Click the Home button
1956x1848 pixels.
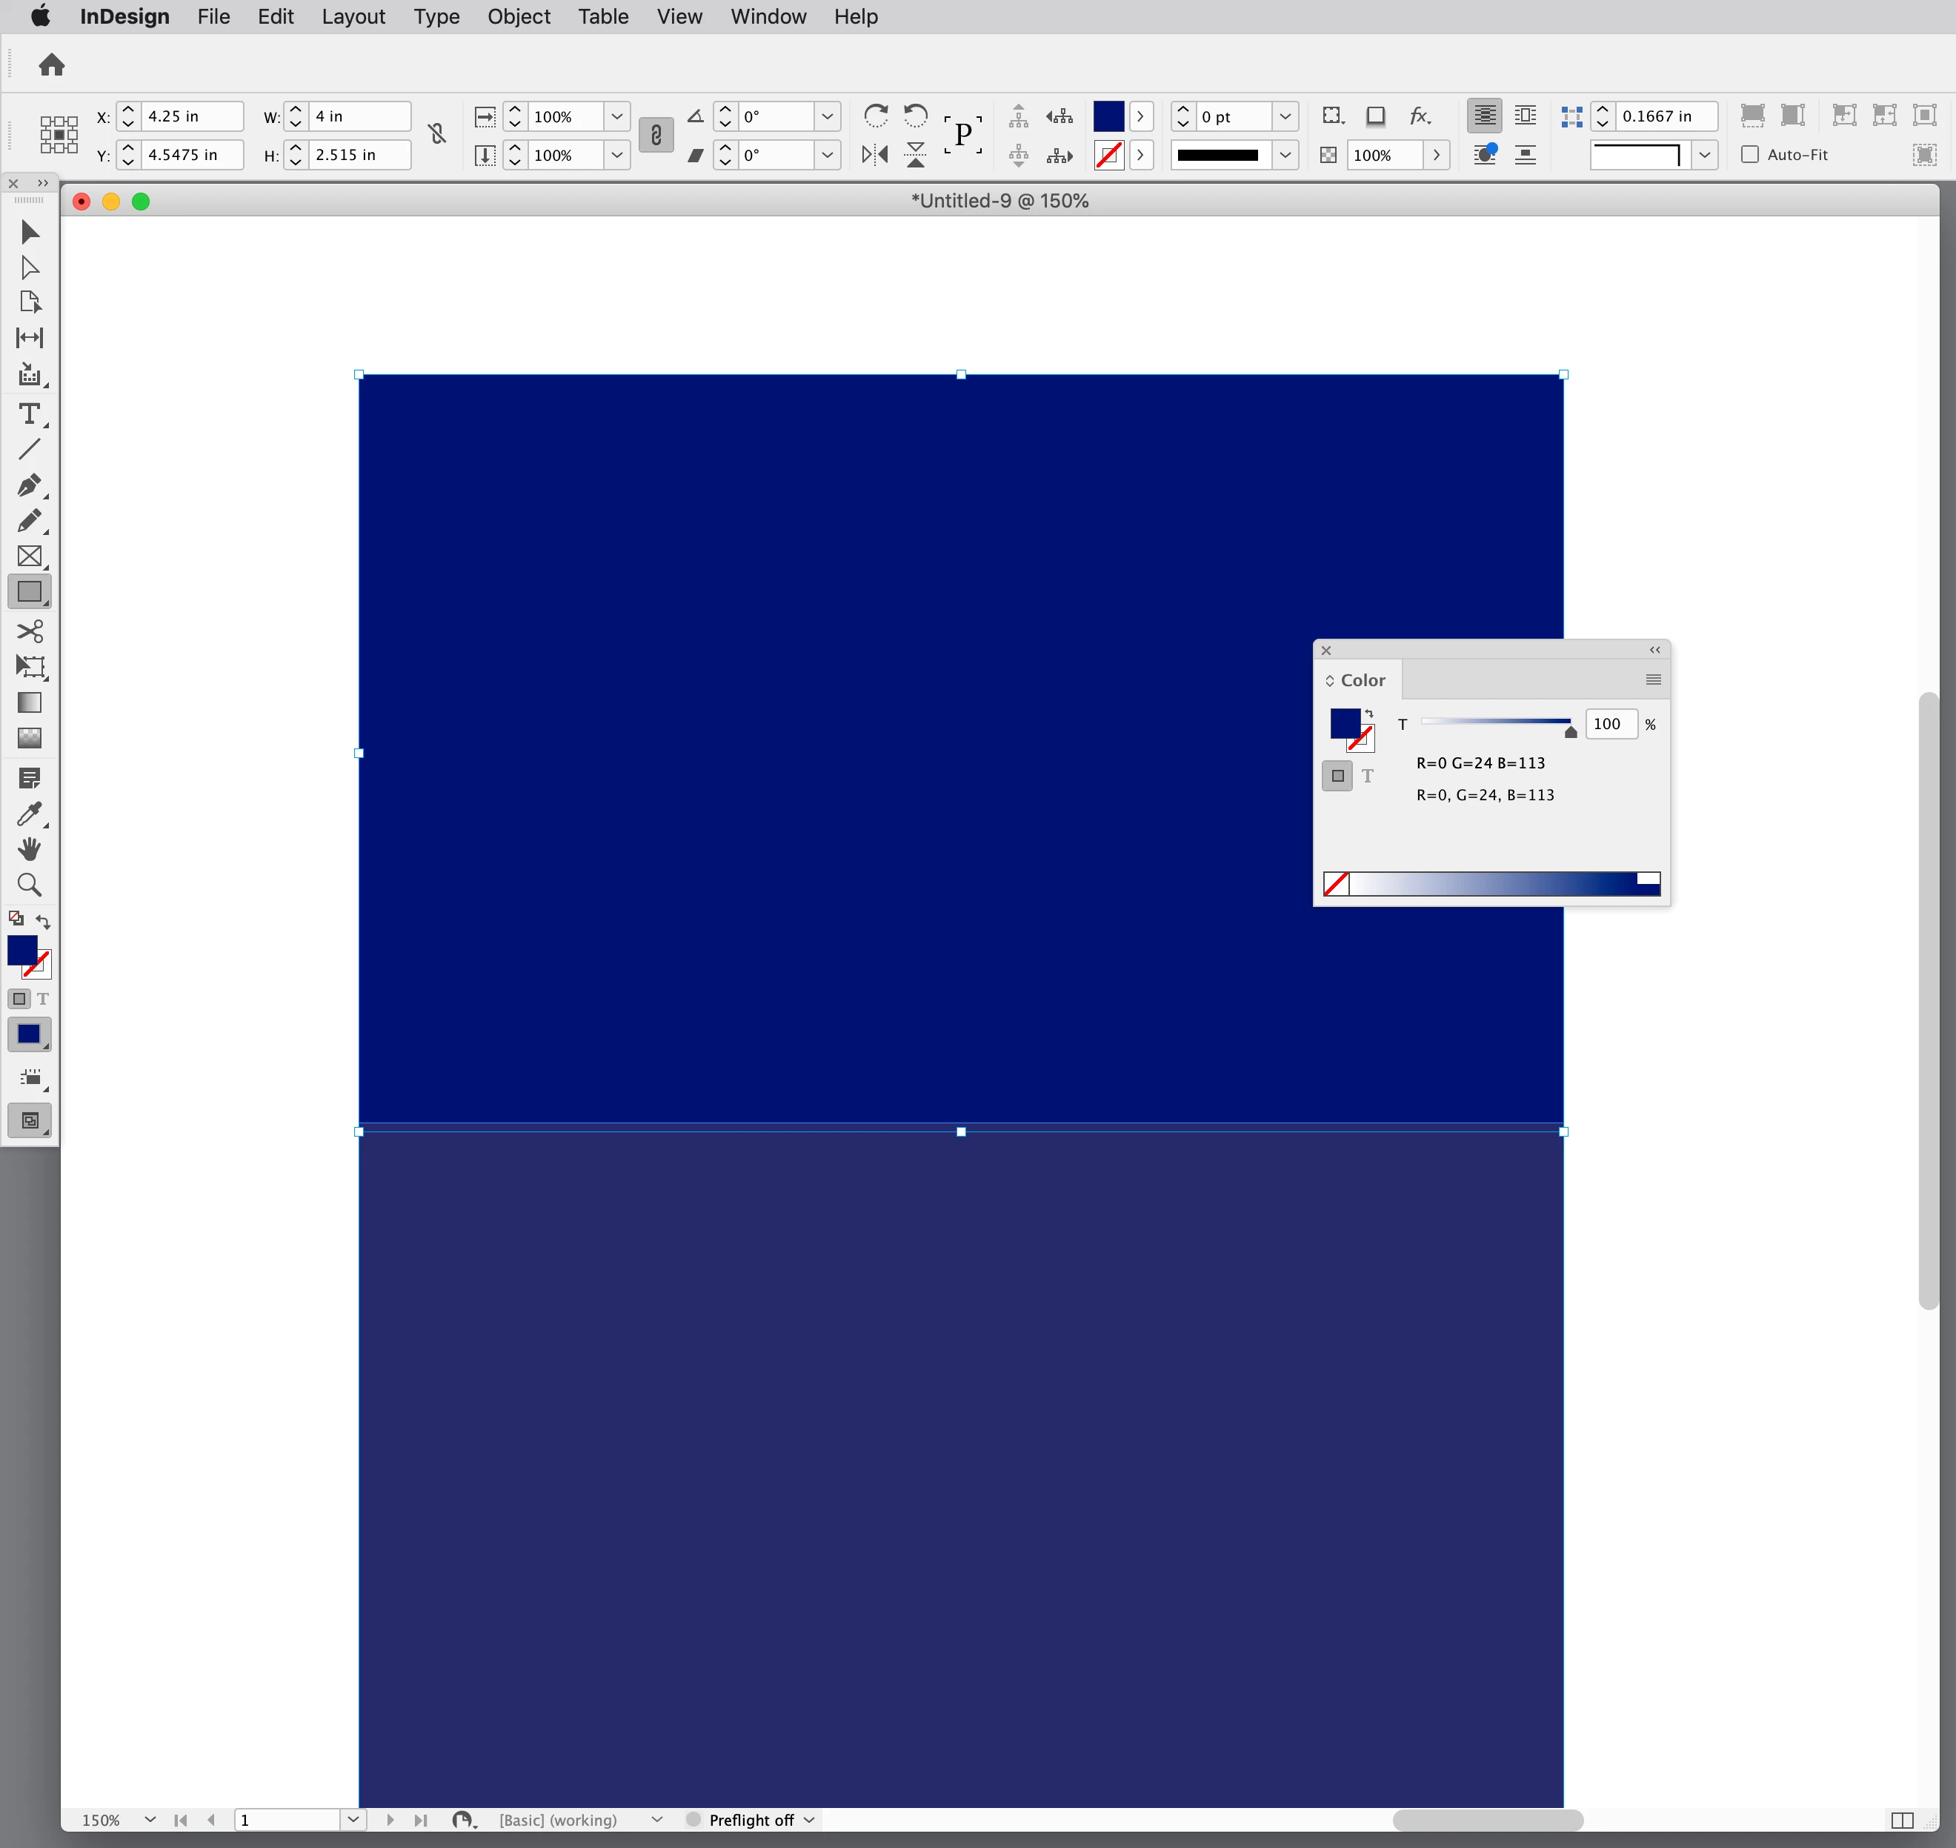(x=51, y=65)
